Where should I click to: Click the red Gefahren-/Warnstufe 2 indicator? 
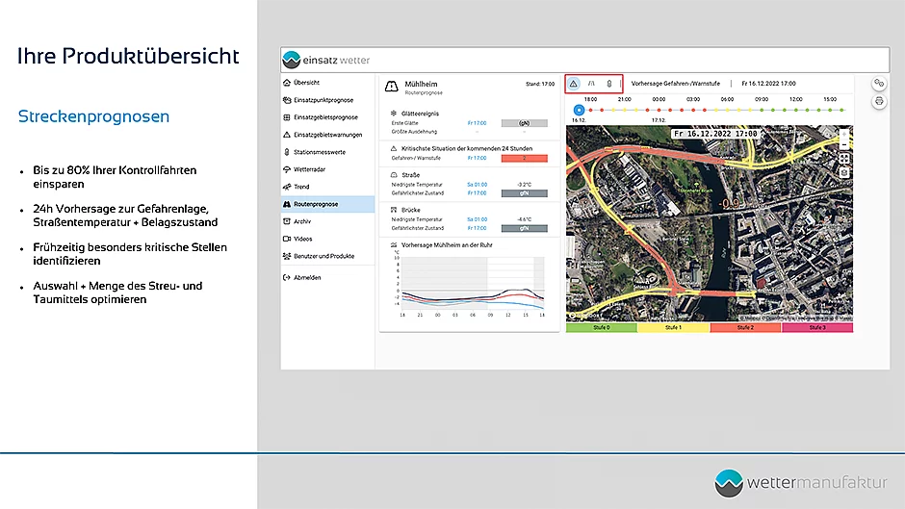tap(524, 158)
